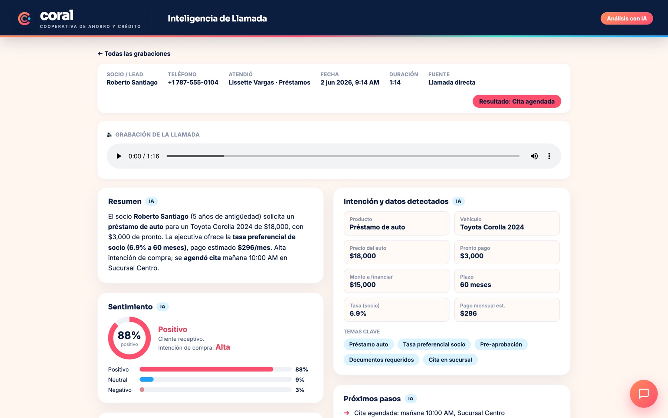Click the IA badge beside Resumen
This screenshot has width=668, height=418.
[151, 201]
